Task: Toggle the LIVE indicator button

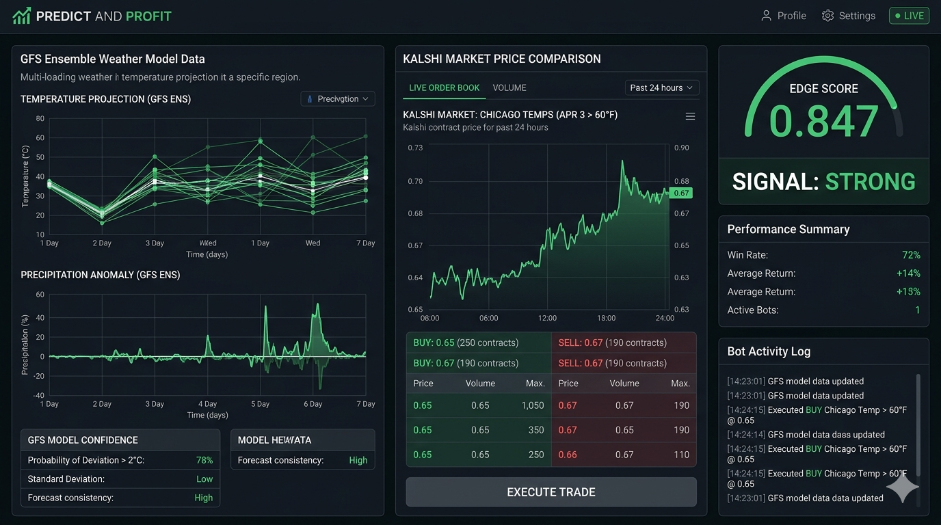Action: tap(909, 15)
